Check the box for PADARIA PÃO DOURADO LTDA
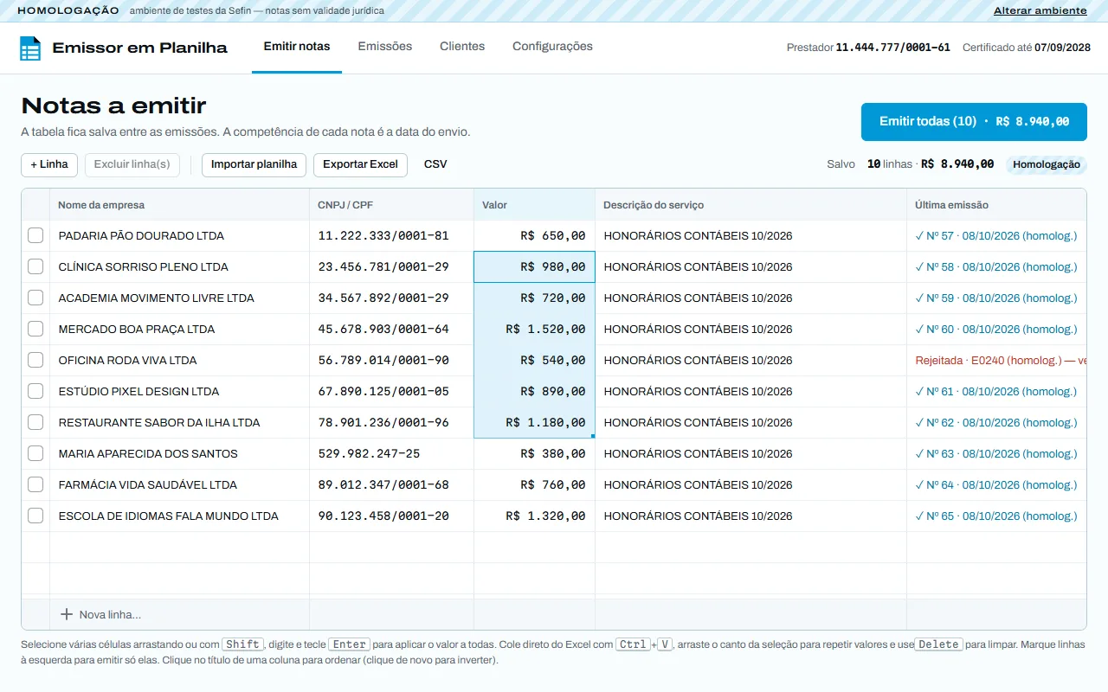Screen dimensions: 1108x692 pos(35,235)
